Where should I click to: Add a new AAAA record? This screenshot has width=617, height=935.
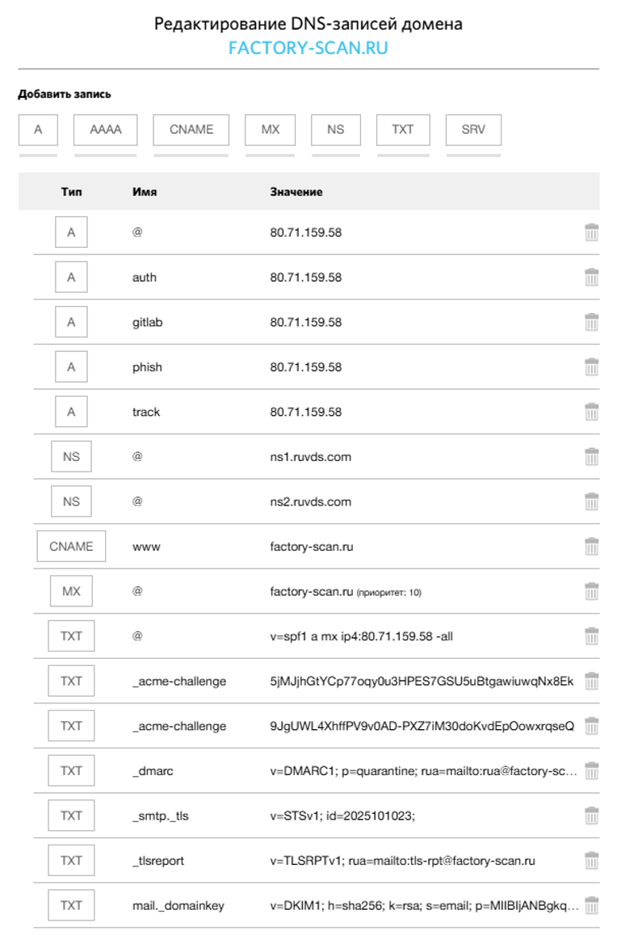[x=106, y=130]
